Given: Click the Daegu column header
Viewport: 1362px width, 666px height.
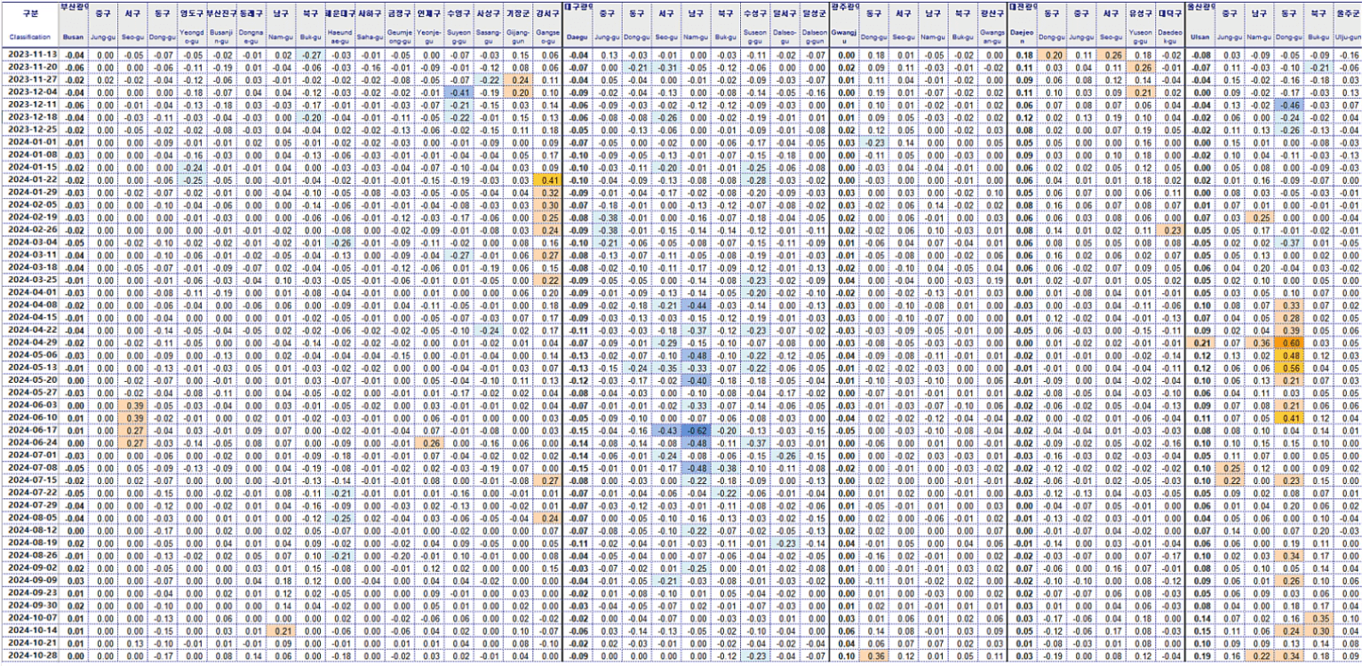Looking at the screenshot, I should (x=578, y=37).
